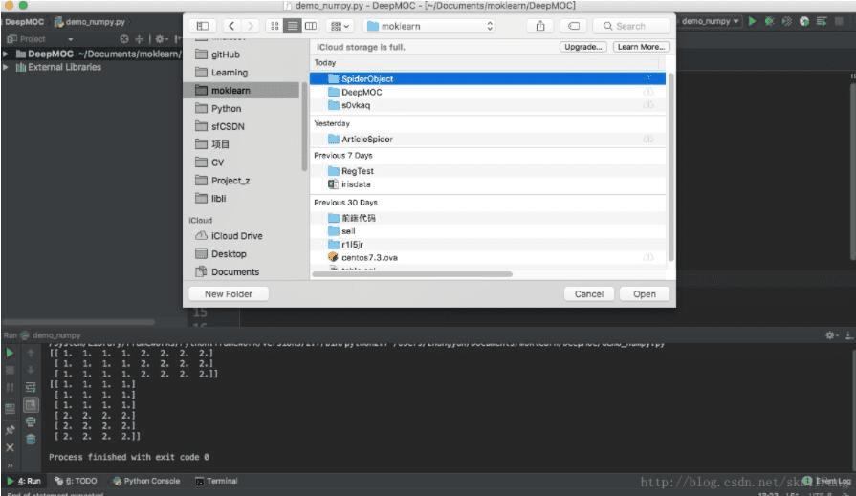Go forward in file dialog
This screenshot has width=856, height=496.
(x=250, y=26)
